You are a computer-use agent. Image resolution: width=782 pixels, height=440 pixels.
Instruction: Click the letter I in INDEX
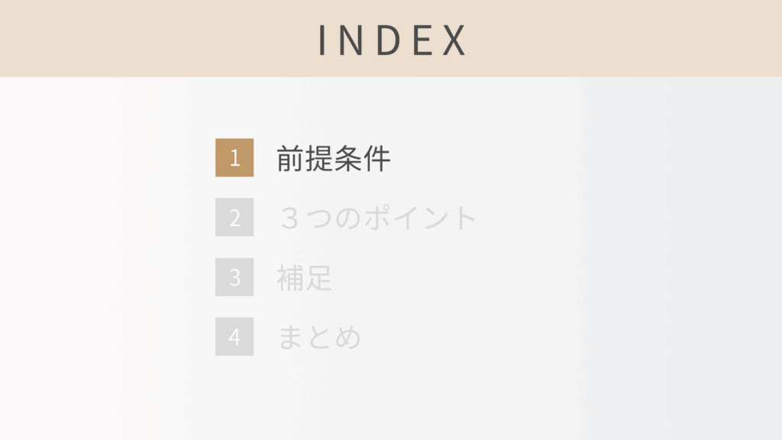pyautogui.click(x=323, y=40)
